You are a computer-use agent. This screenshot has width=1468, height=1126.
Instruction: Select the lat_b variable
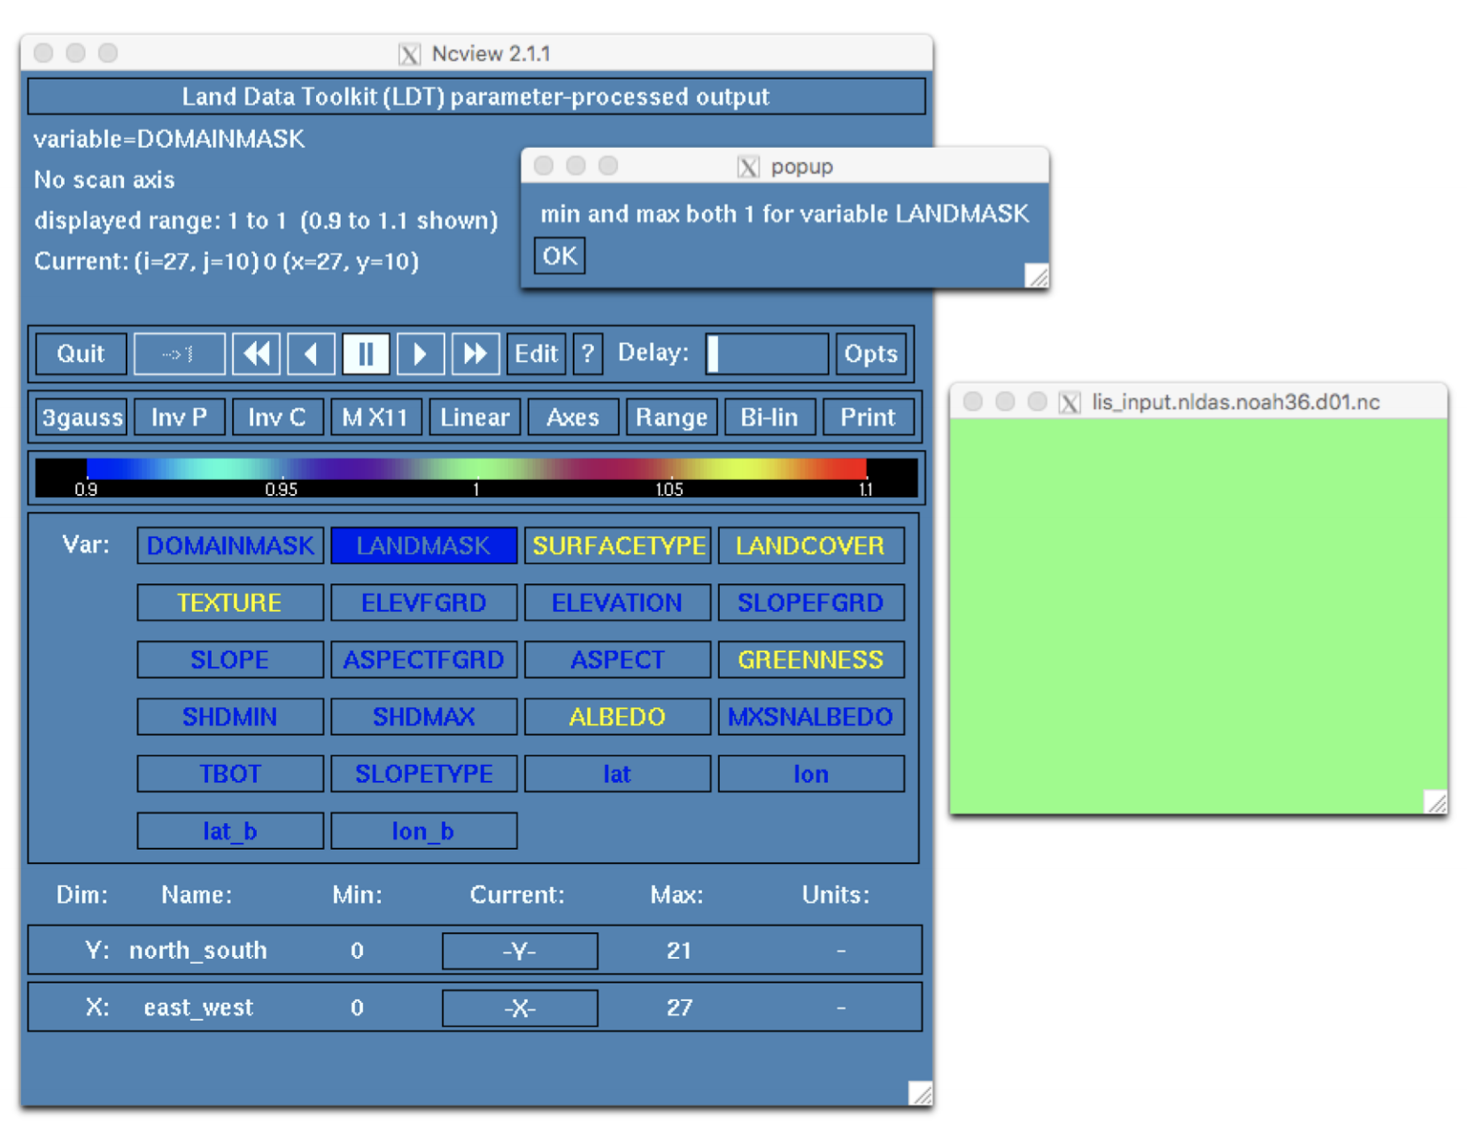[x=230, y=831]
